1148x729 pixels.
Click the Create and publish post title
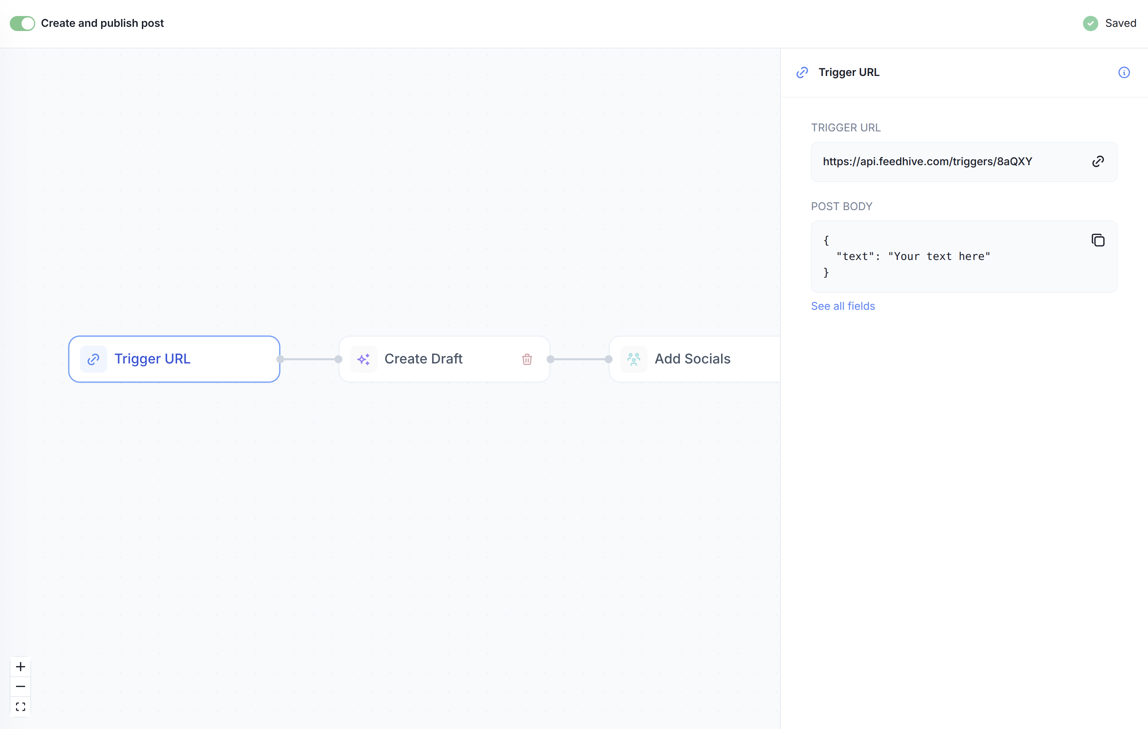coord(102,23)
